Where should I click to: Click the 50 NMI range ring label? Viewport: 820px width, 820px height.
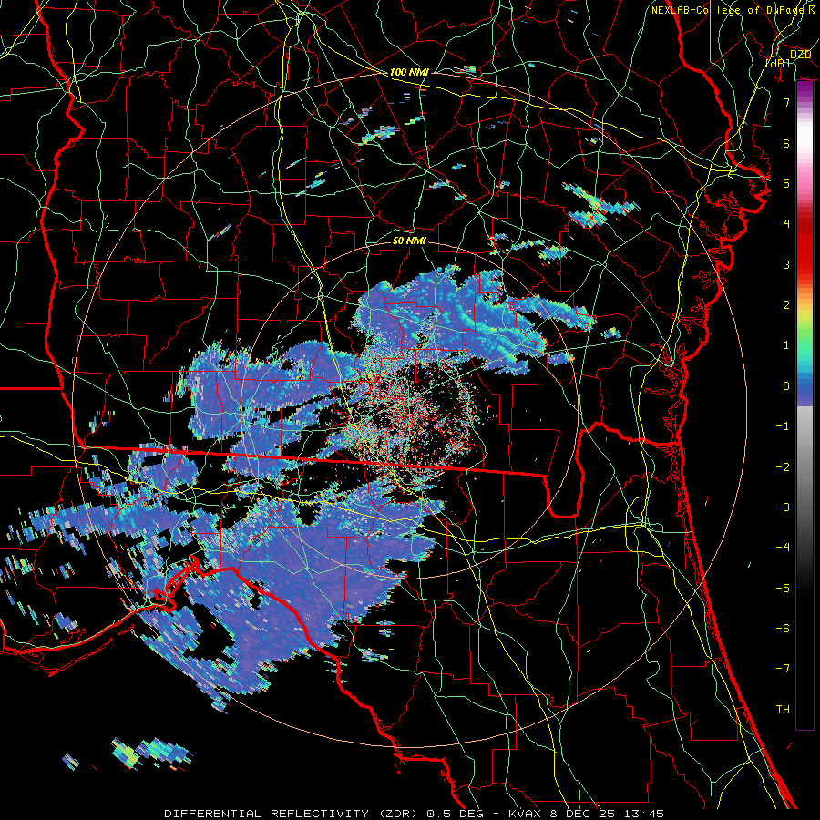(x=409, y=241)
